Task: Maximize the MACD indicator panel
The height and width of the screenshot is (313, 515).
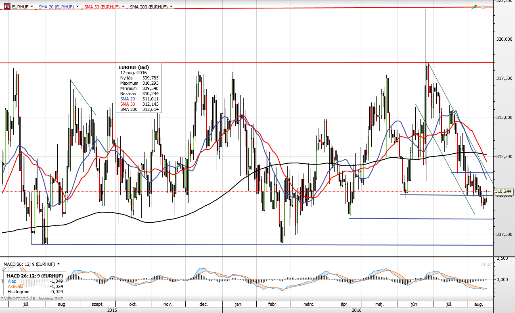Action: click(x=483, y=264)
